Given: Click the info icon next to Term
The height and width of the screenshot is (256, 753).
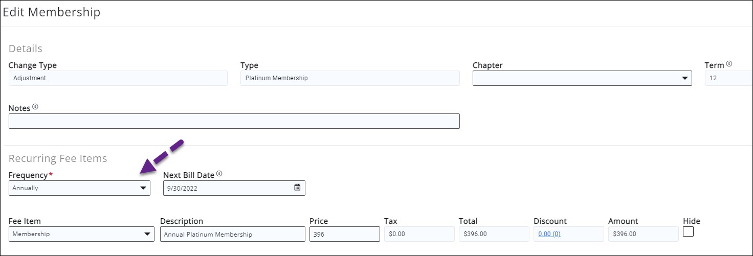Looking at the screenshot, I should (729, 64).
